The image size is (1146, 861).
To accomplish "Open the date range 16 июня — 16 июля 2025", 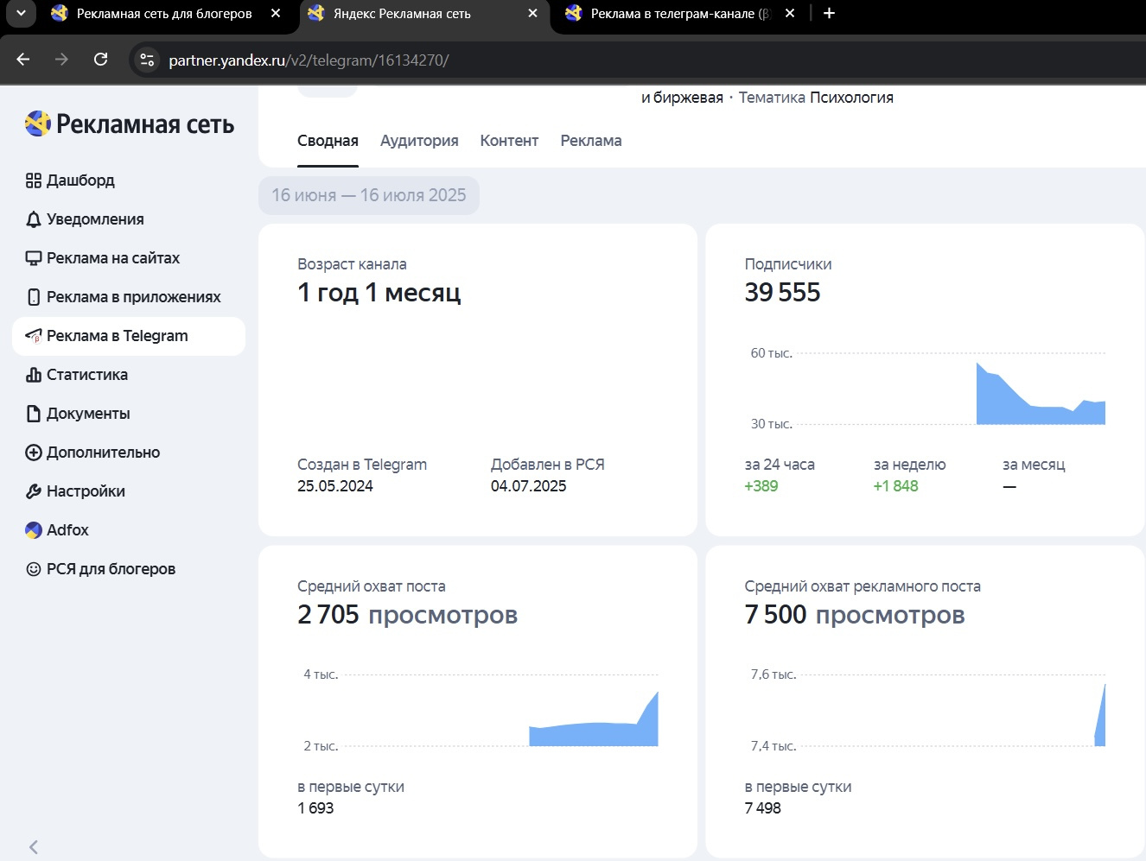I will coord(369,195).
